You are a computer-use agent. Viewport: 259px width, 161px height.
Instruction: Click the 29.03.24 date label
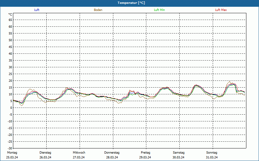coord(145,157)
